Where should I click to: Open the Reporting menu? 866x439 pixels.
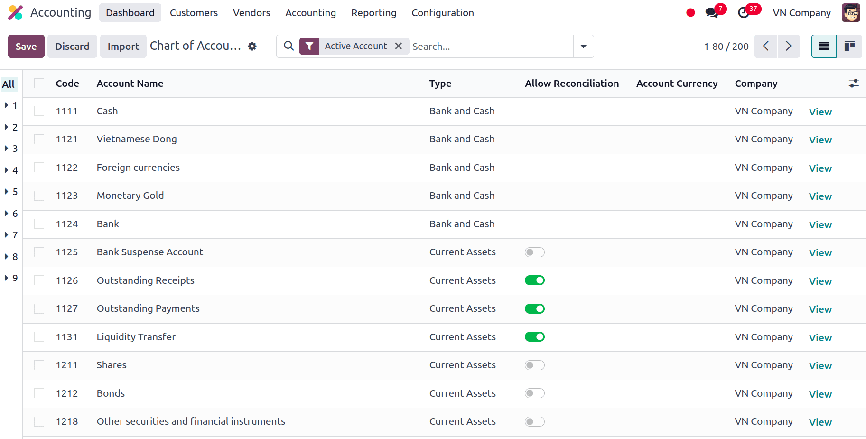[x=373, y=13]
